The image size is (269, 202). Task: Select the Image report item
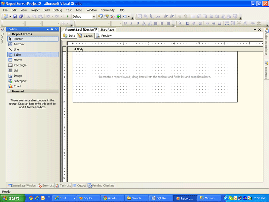(33, 76)
